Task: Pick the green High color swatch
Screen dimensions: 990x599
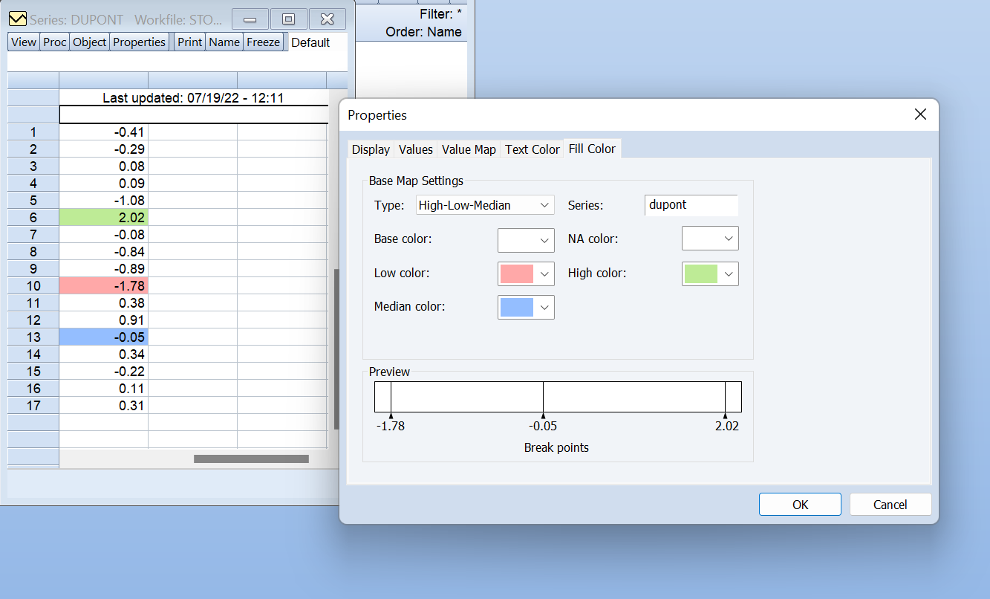Action: (703, 273)
